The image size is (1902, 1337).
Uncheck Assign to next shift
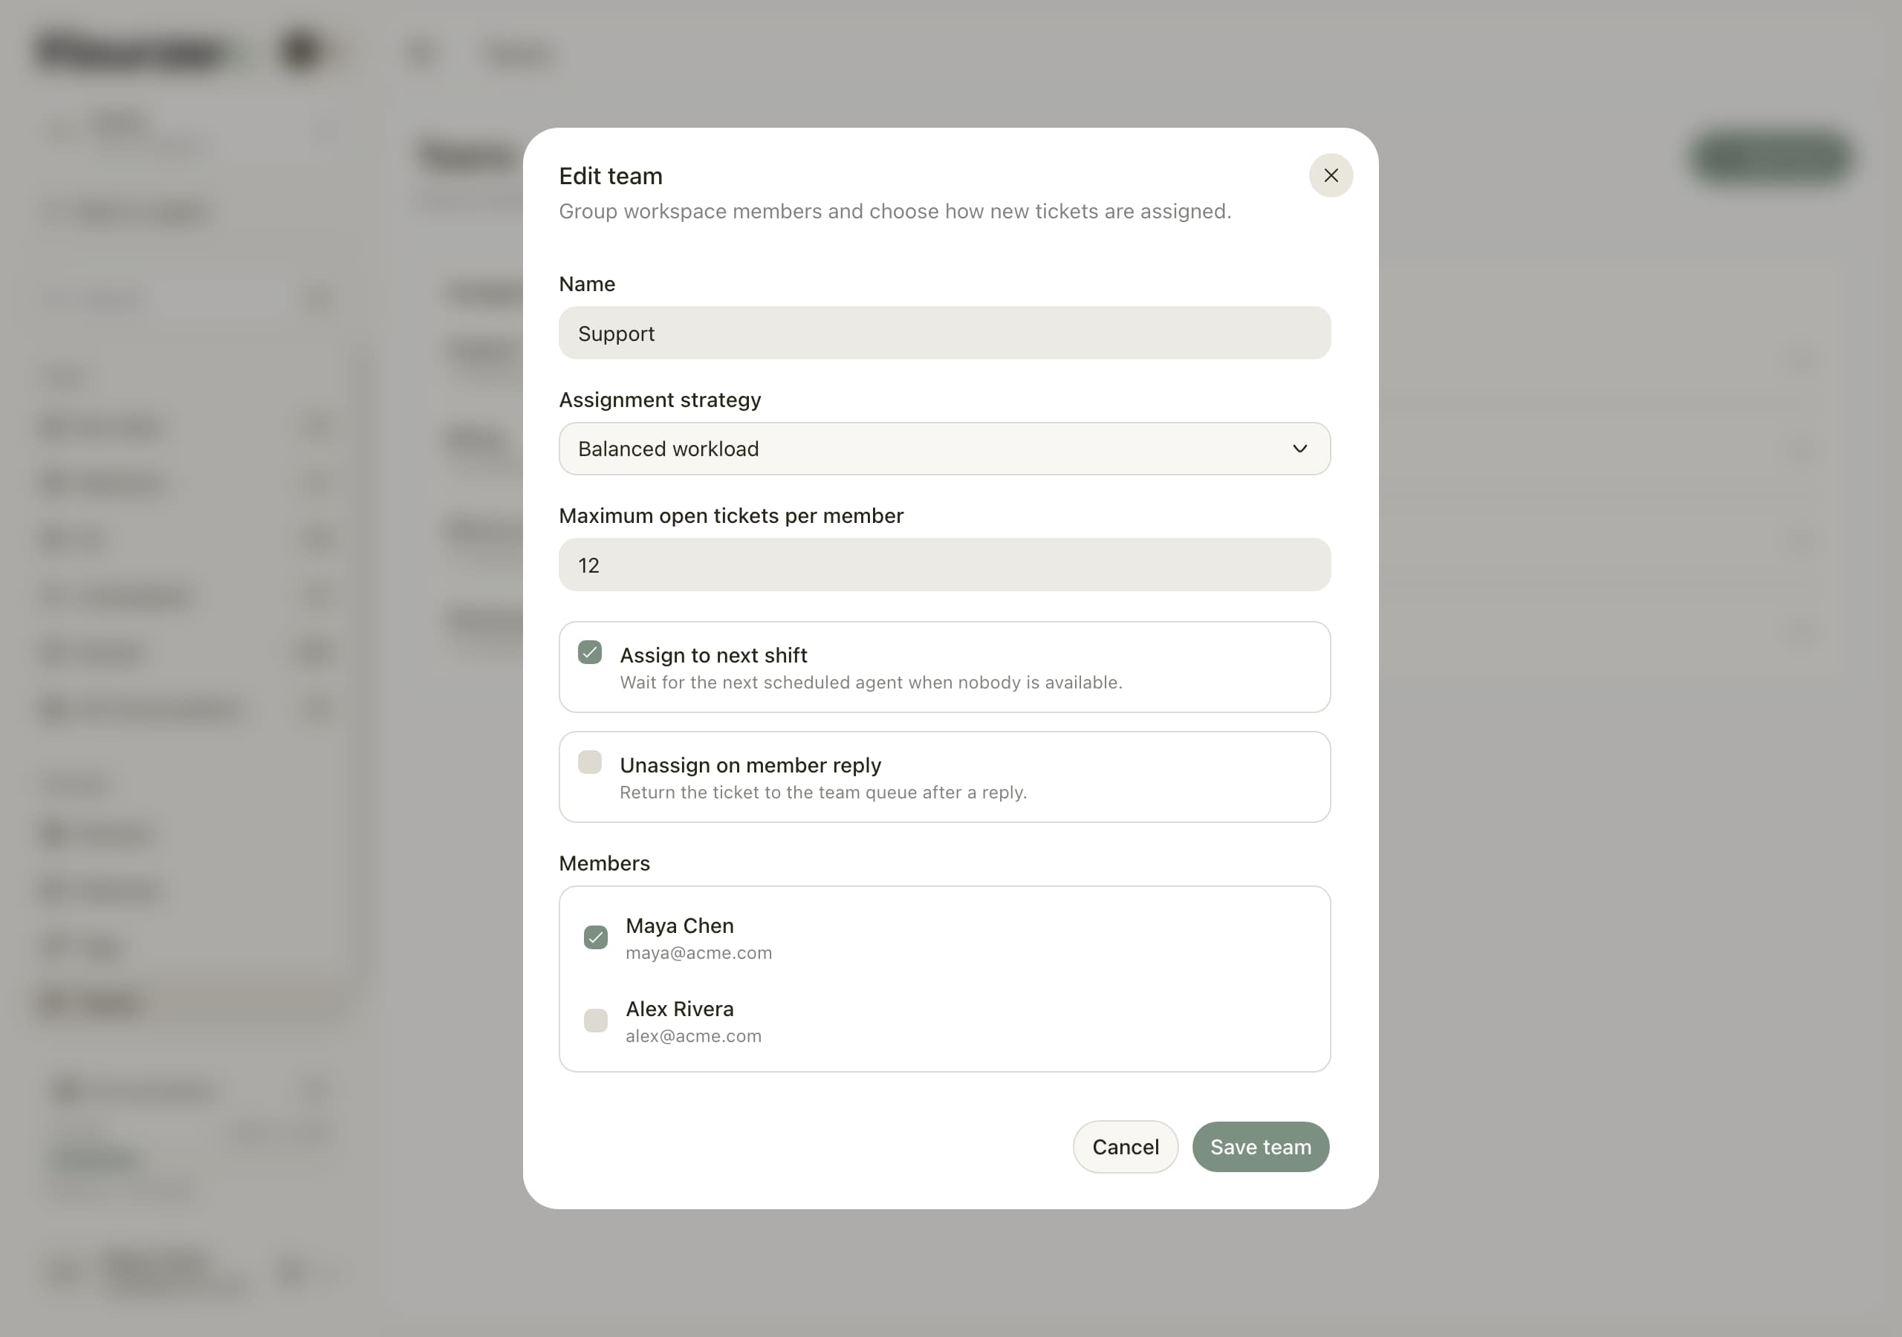590,653
